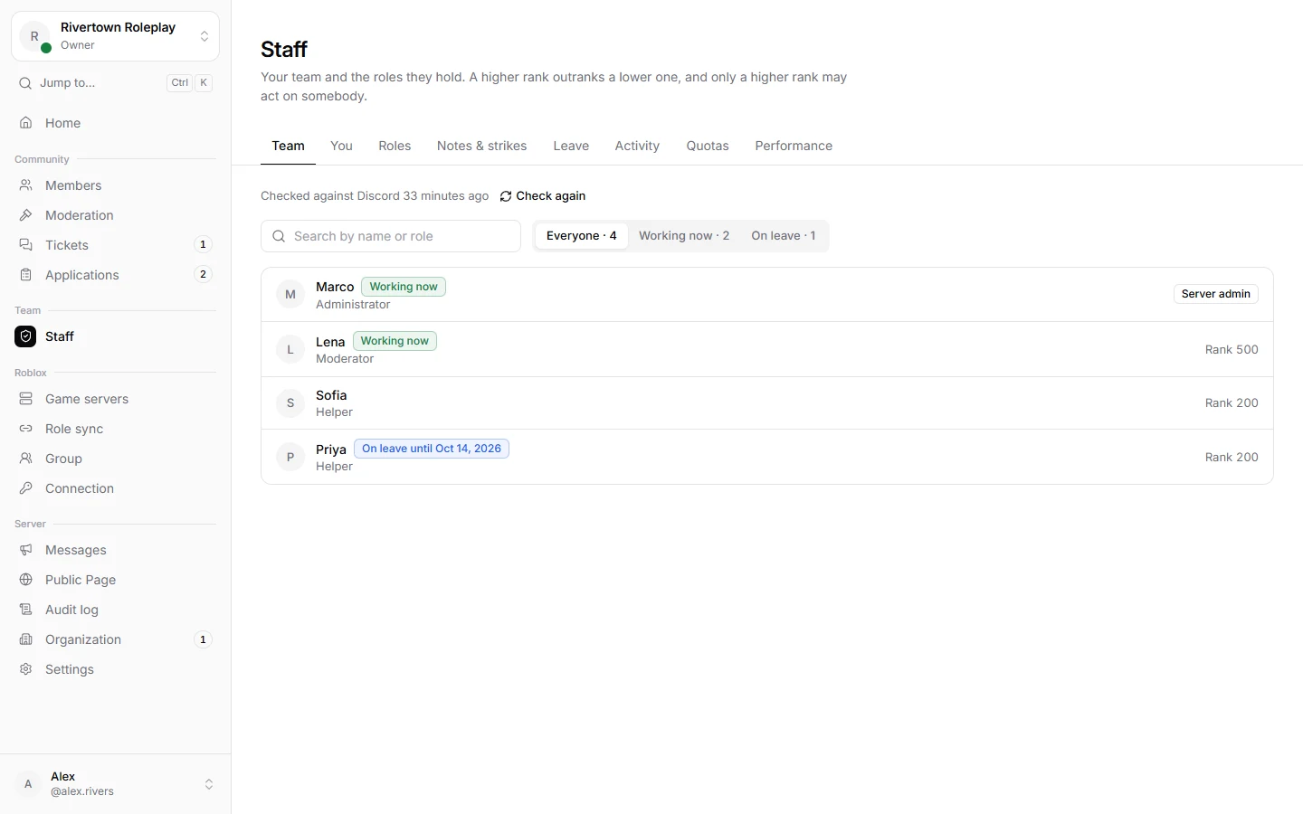Viewport: 1303px width, 814px height.
Task: Open the Activity tab
Action: tap(637, 146)
